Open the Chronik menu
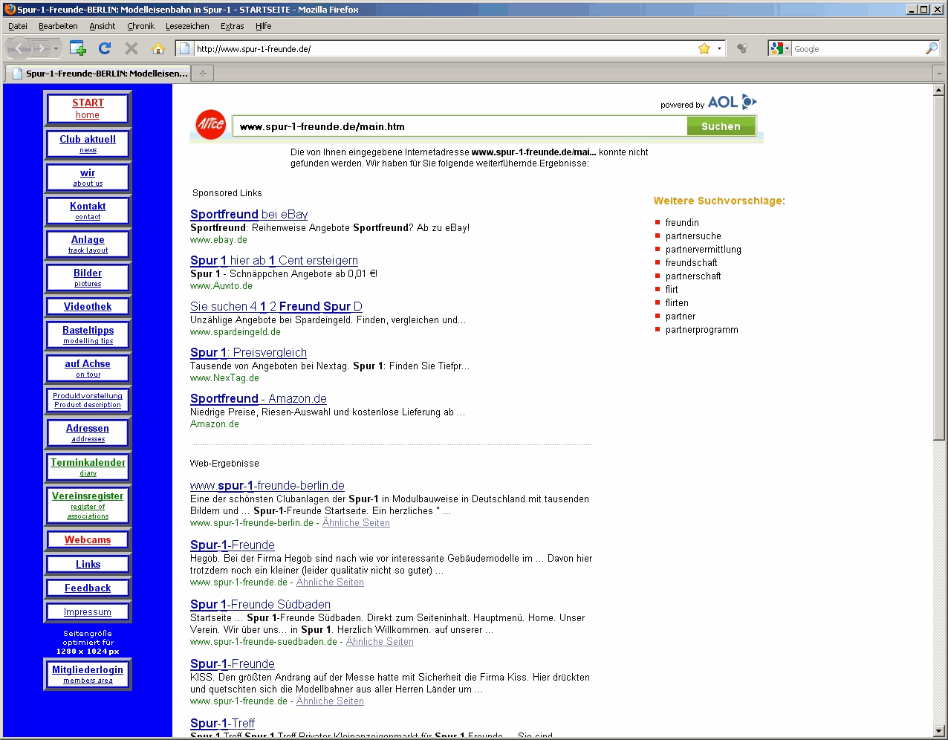Image resolution: width=948 pixels, height=740 pixels. tap(140, 26)
